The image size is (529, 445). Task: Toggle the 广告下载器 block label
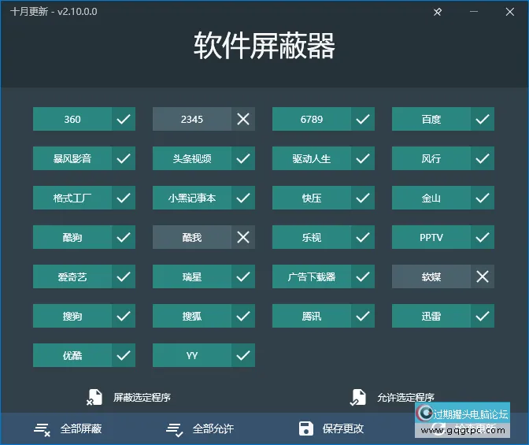312,276
